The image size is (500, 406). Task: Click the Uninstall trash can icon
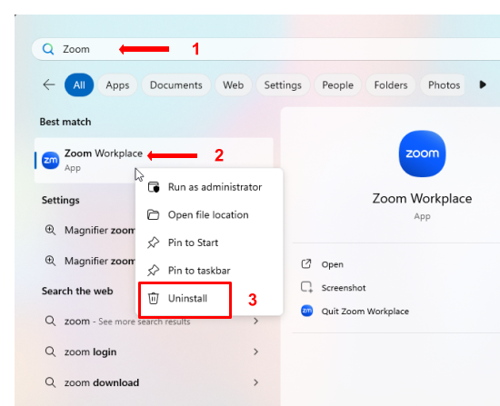tap(154, 299)
